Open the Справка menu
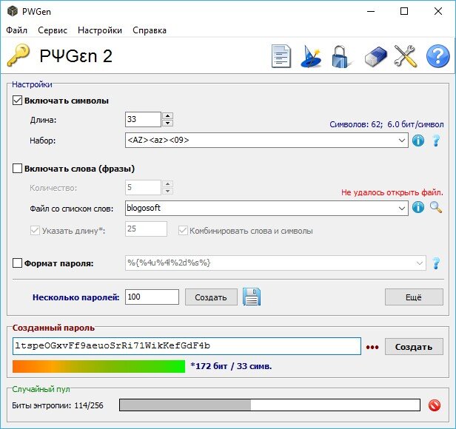This screenshot has height=429, width=456. pos(150,30)
